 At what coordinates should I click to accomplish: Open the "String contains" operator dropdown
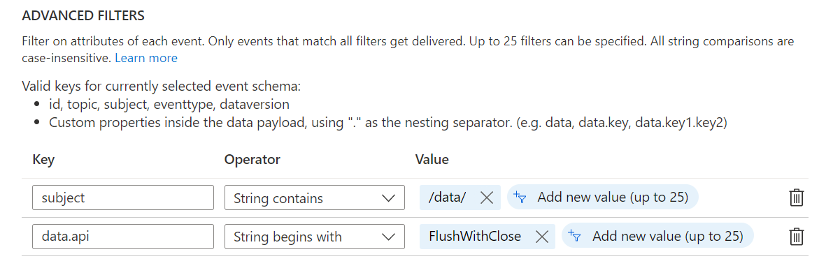point(315,198)
